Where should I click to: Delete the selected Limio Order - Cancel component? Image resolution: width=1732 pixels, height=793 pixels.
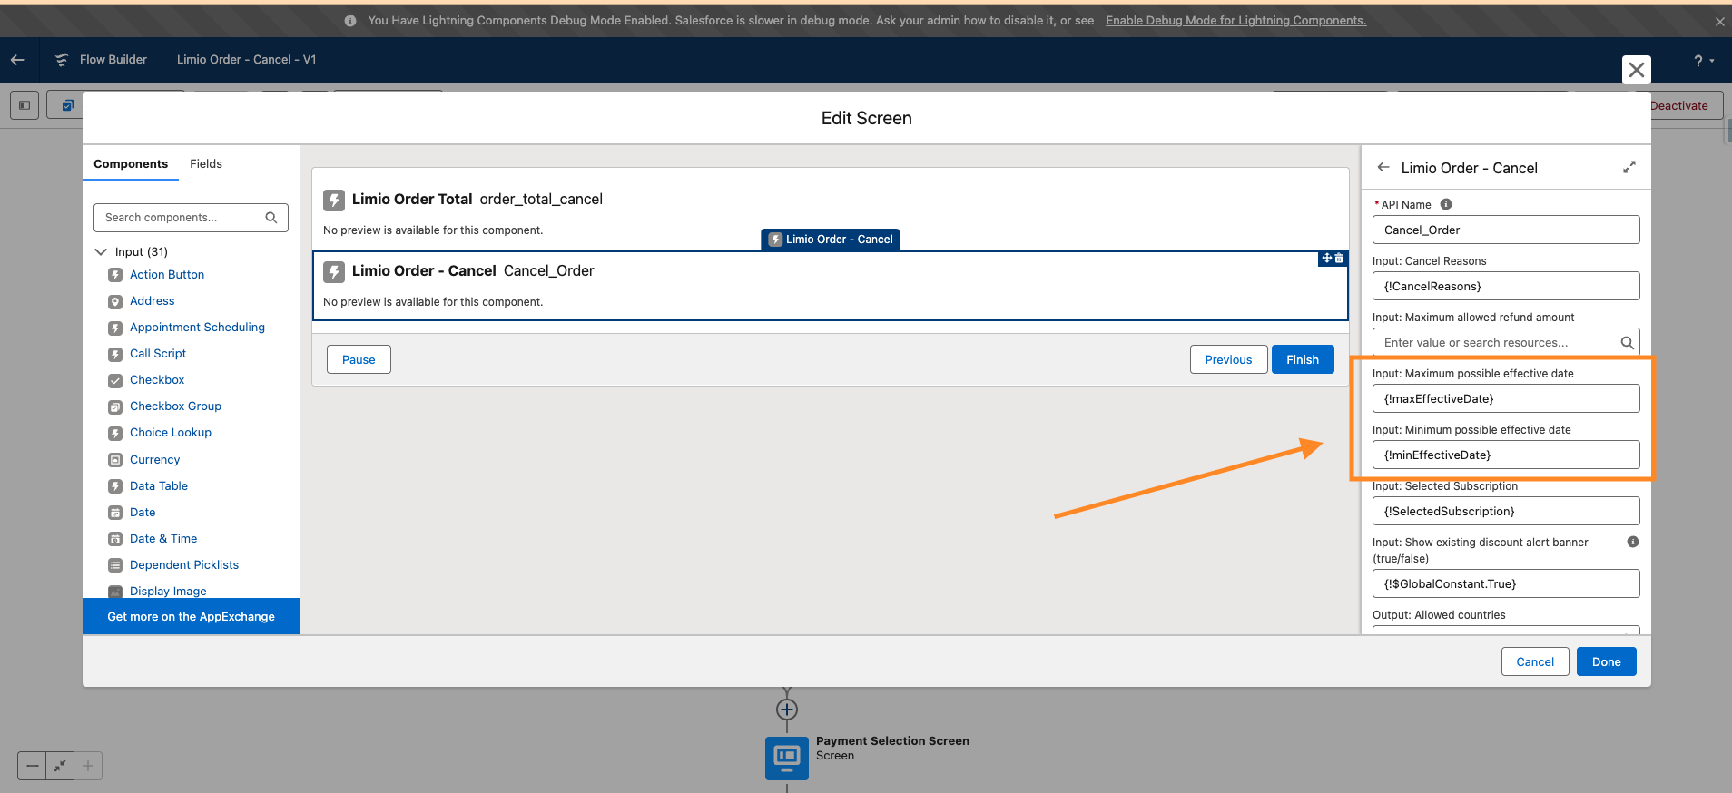[x=1339, y=259]
